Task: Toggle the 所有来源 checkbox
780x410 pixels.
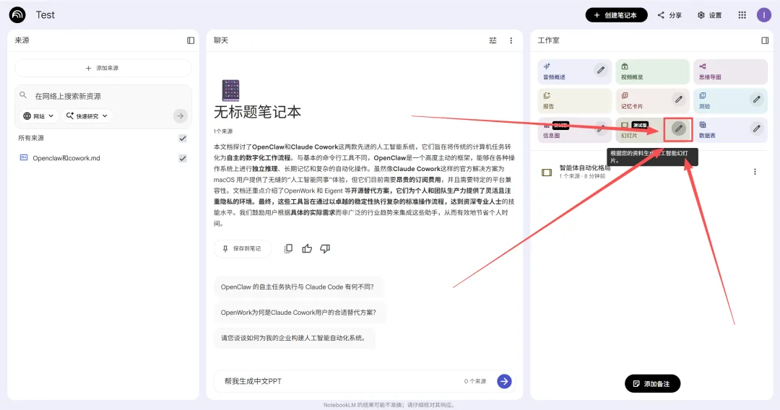Action: [x=183, y=138]
